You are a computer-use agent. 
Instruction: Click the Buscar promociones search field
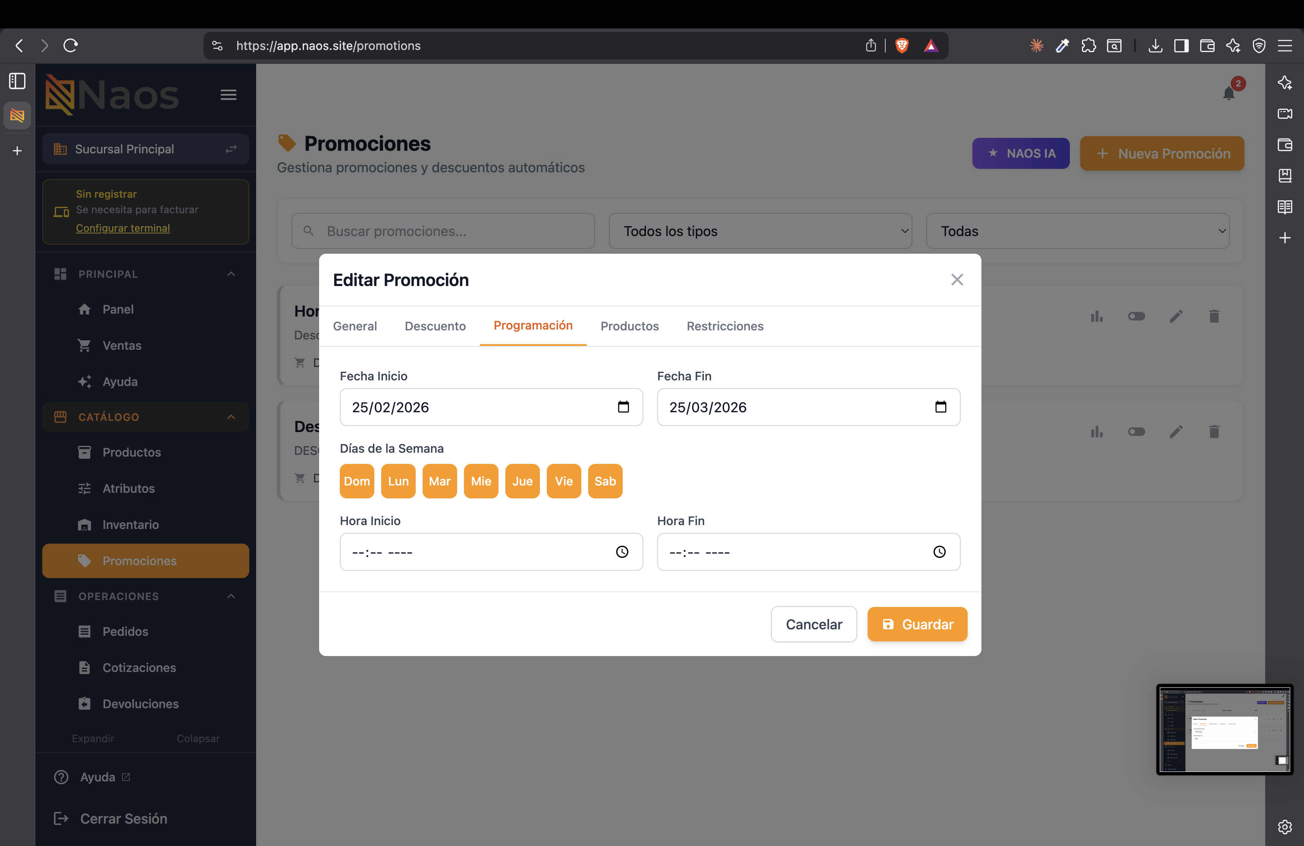[443, 231]
